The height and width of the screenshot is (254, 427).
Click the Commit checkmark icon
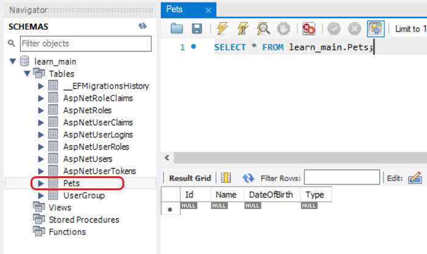(x=333, y=29)
